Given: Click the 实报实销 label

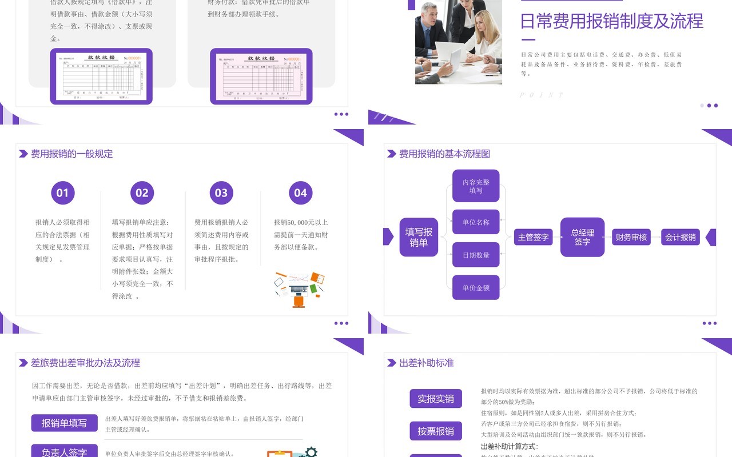Looking at the screenshot, I should coord(436,399).
